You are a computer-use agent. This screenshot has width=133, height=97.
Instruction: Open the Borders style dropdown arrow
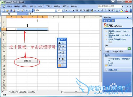[x=119, y=10]
